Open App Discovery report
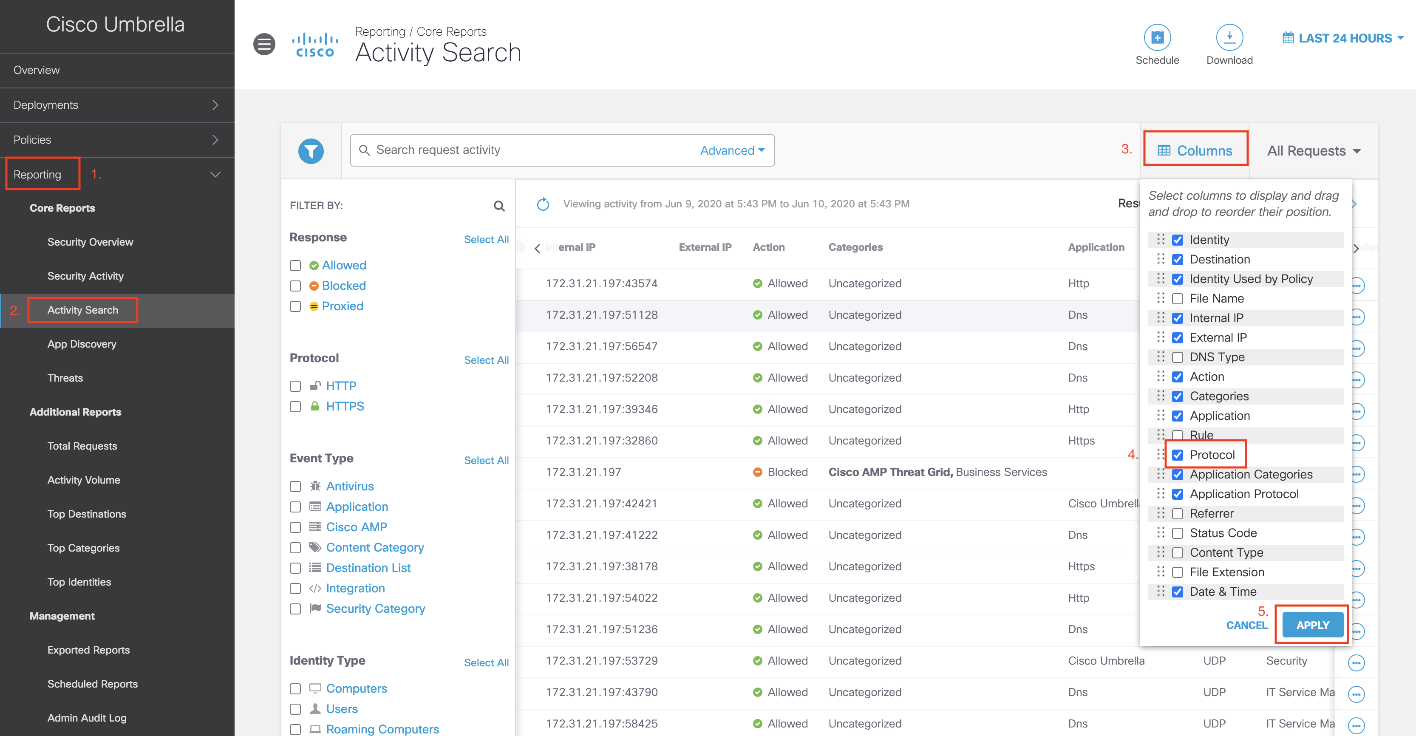This screenshot has width=1416, height=736. coord(81,344)
